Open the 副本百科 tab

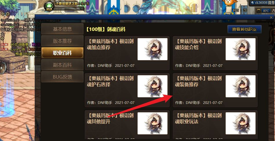coord(62,65)
